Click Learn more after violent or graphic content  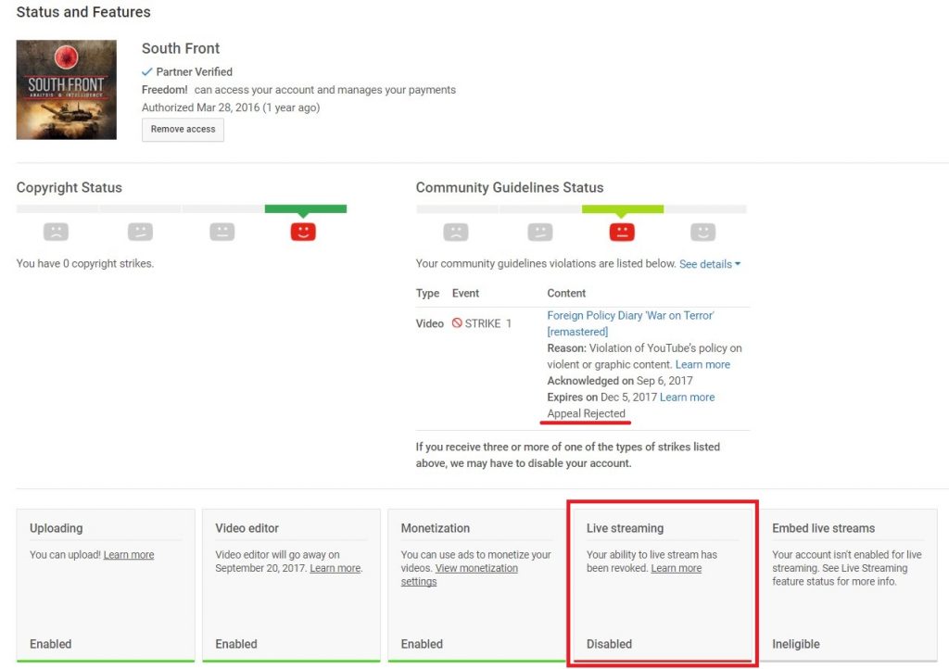point(702,365)
